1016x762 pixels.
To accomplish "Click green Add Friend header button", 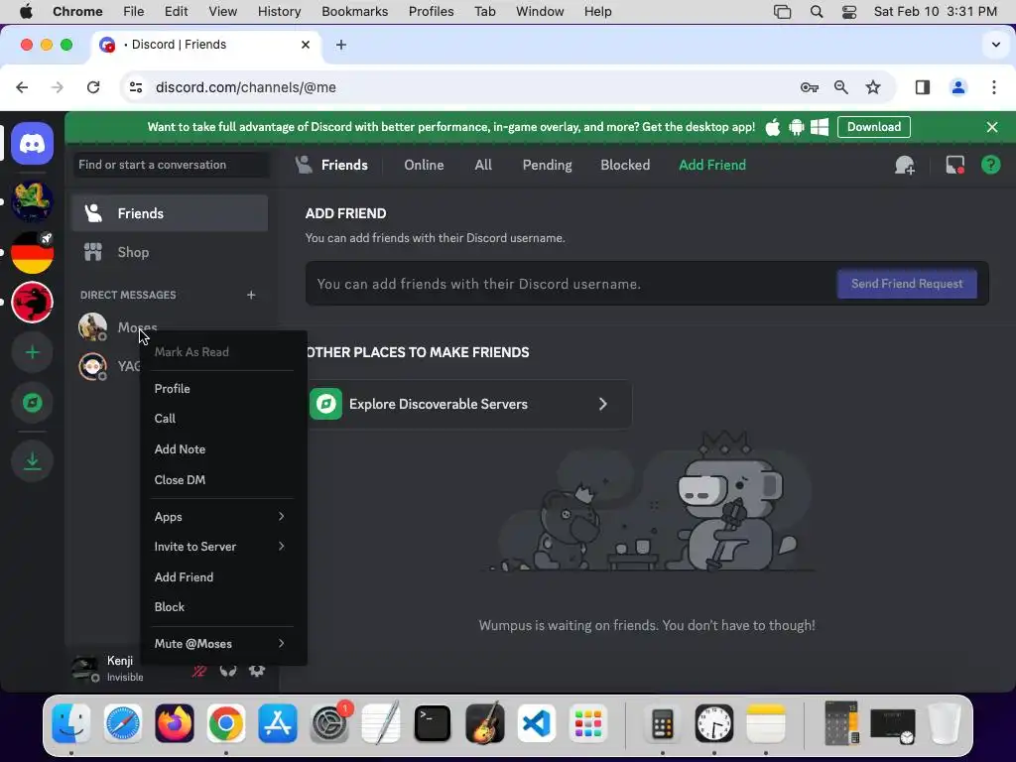I will click(712, 166).
